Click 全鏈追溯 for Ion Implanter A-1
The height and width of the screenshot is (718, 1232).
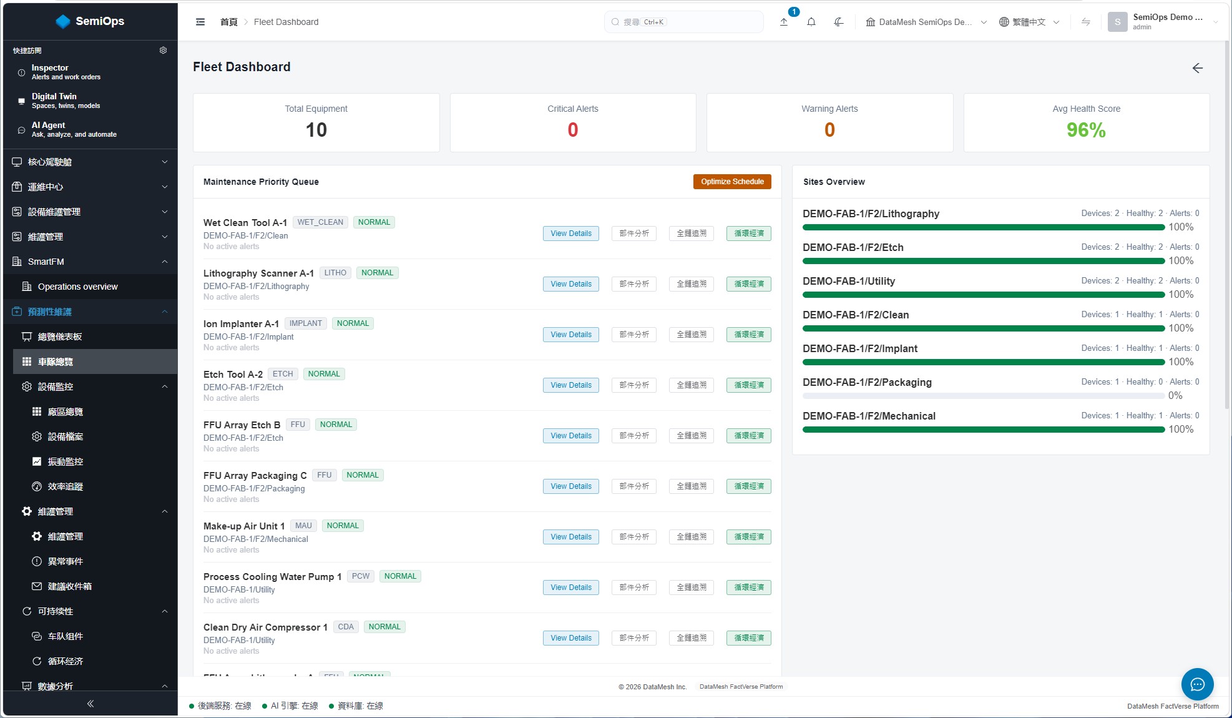pos(692,335)
